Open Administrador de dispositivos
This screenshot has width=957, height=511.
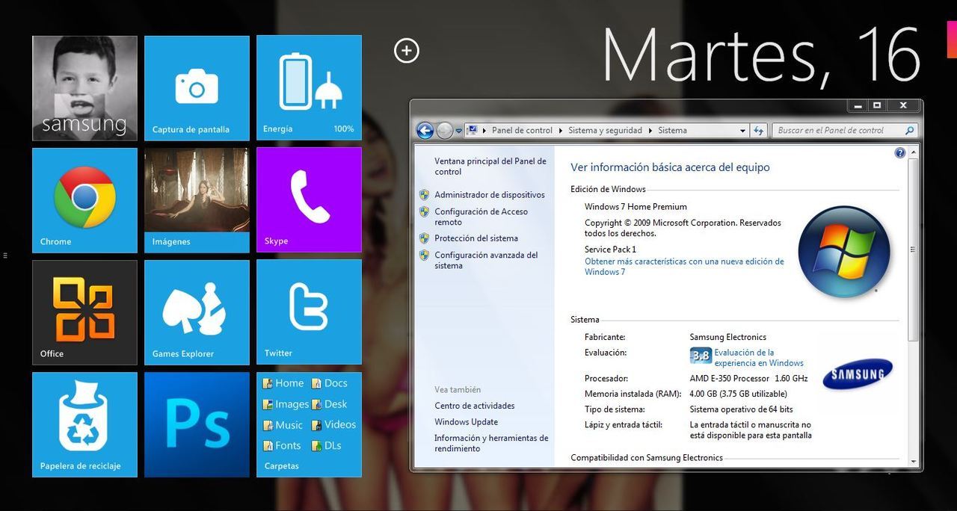pos(490,195)
